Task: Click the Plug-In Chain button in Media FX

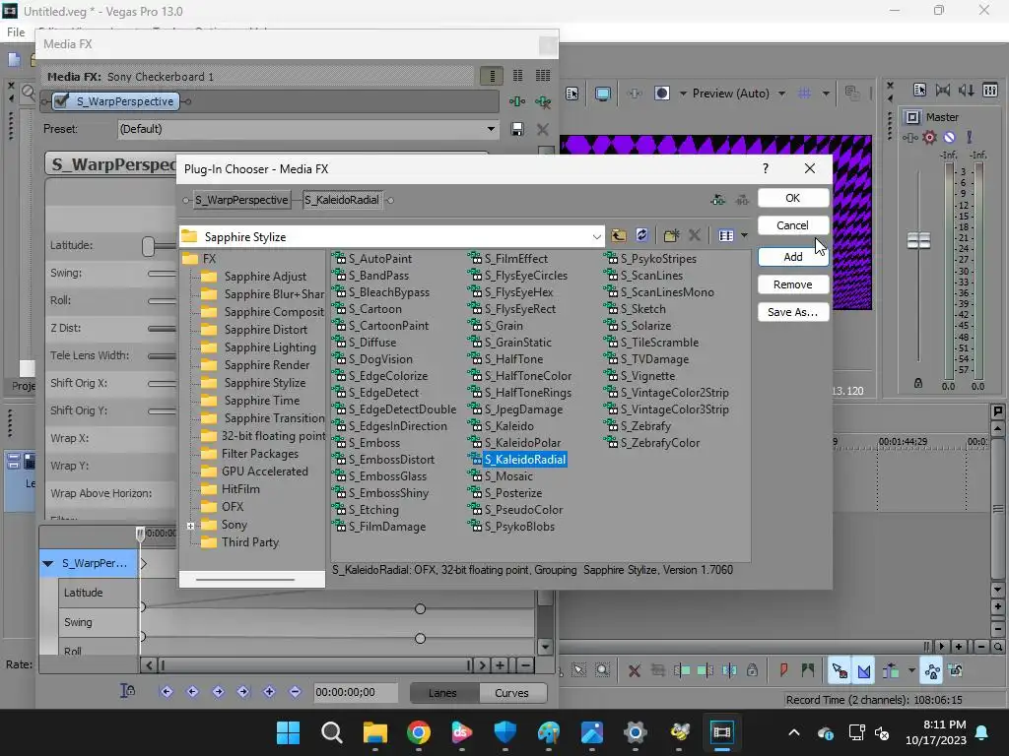Action: click(516, 101)
